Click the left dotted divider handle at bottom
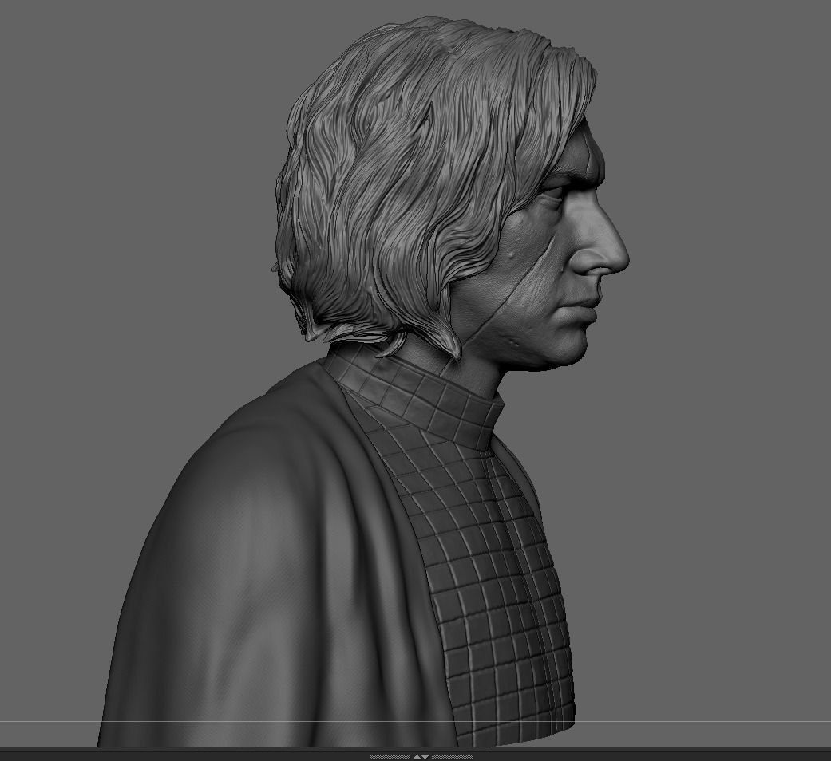 pyautogui.click(x=390, y=757)
